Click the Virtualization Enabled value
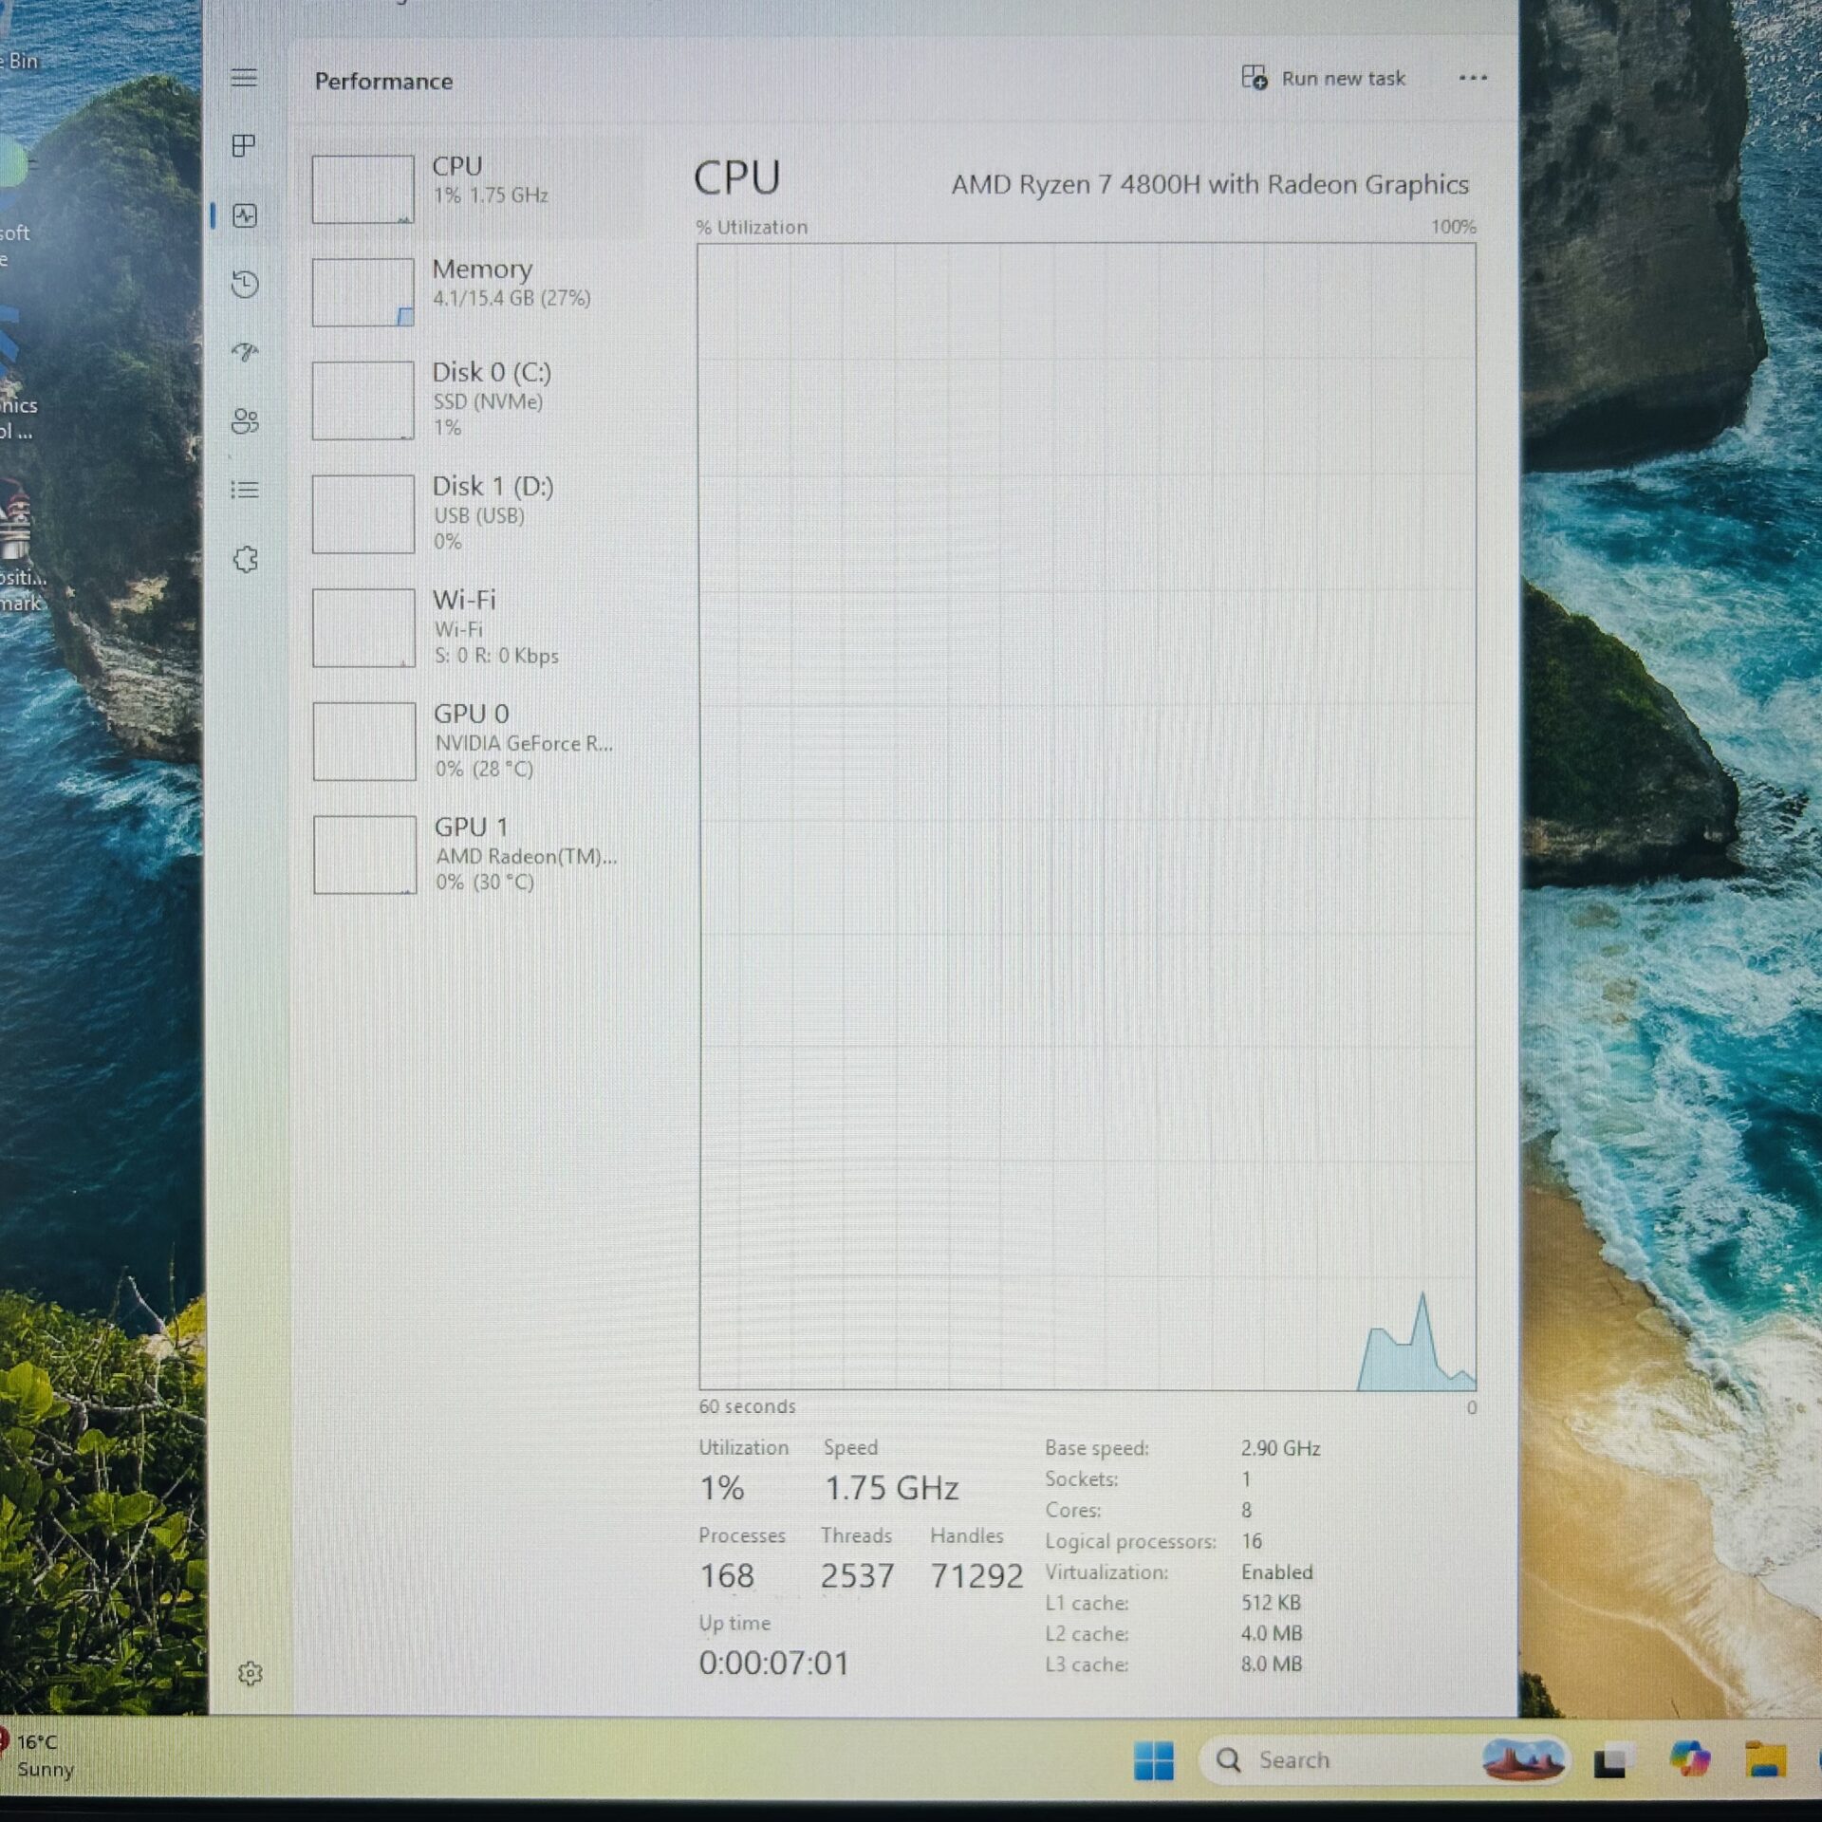The height and width of the screenshot is (1822, 1822). (1276, 1572)
